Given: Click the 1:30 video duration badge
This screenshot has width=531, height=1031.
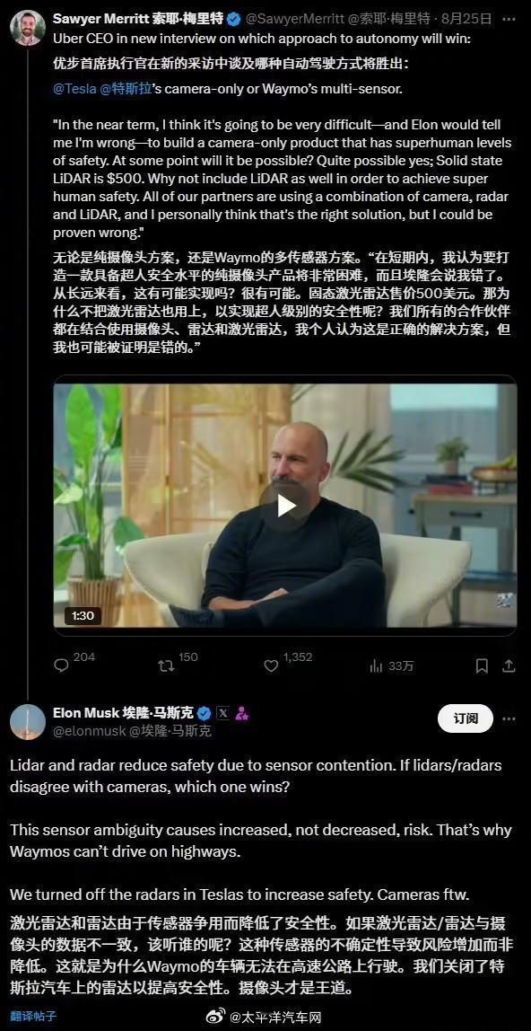Looking at the screenshot, I should coord(83,615).
